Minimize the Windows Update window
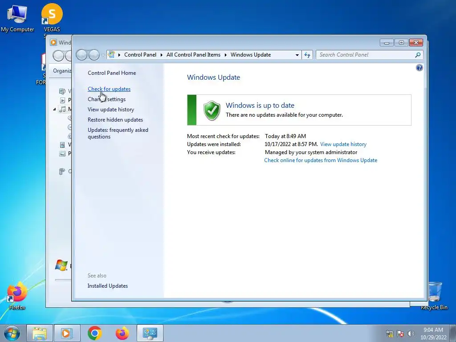Image resolution: width=456 pixels, height=342 pixels. click(x=387, y=43)
